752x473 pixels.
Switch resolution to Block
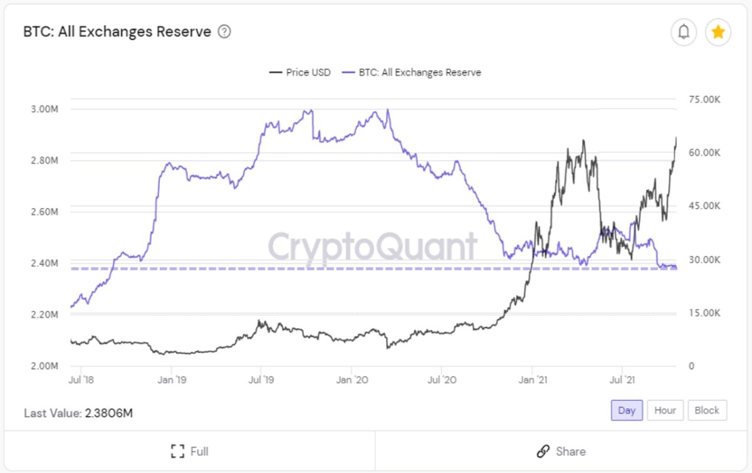[x=707, y=410]
